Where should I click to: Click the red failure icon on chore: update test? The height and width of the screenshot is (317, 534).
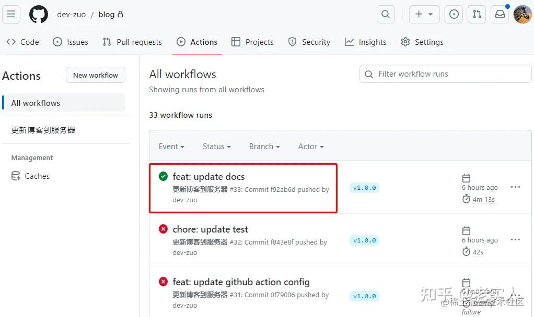162,228
